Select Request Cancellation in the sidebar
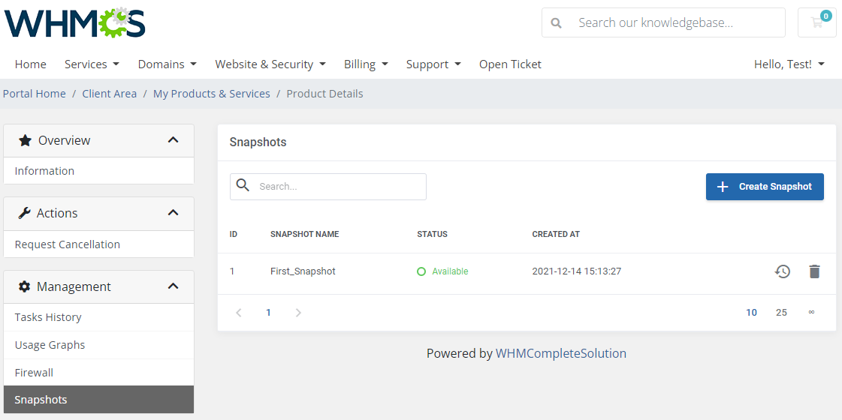This screenshot has width=842, height=420. 99,244
